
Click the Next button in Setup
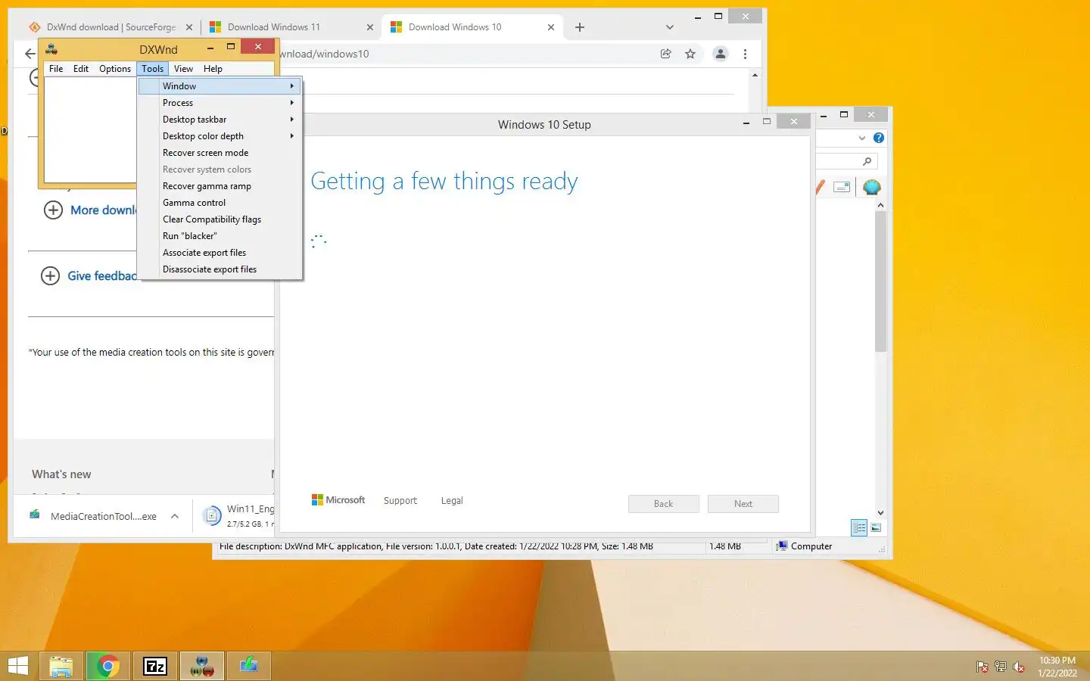point(743,504)
